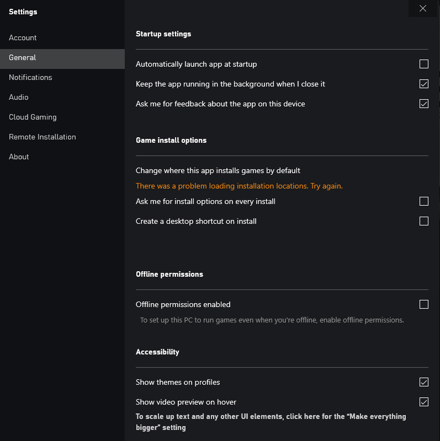This screenshot has height=441, width=440.
Task: Open the About section
Action: [19, 157]
